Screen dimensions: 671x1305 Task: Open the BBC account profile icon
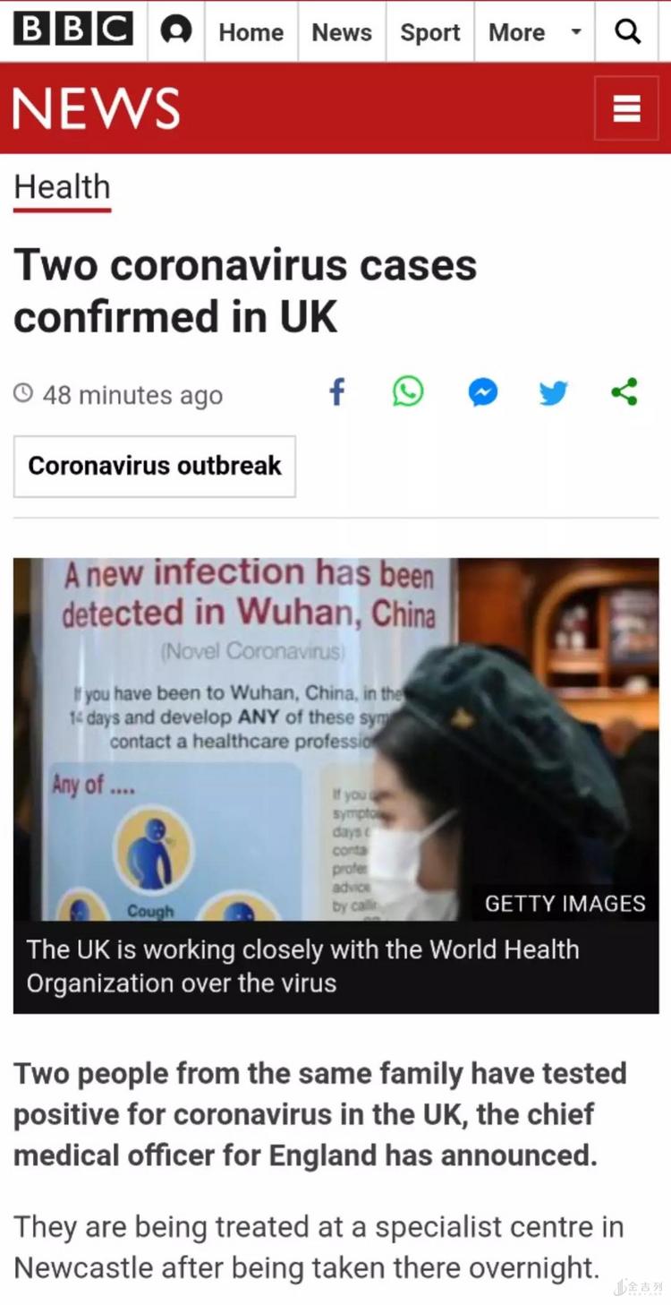pyautogui.click(x=176, y=31)
